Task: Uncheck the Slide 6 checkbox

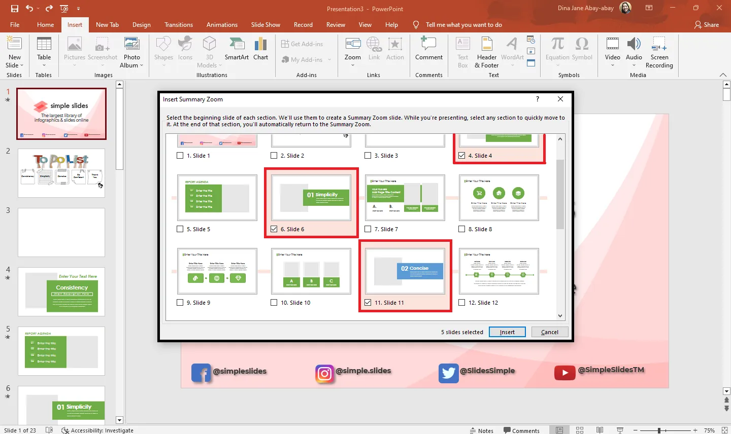Action: pos(274,229)
